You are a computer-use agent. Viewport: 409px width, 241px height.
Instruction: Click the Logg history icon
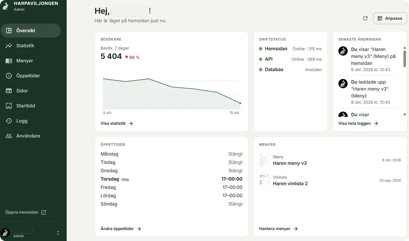[9, 121]
